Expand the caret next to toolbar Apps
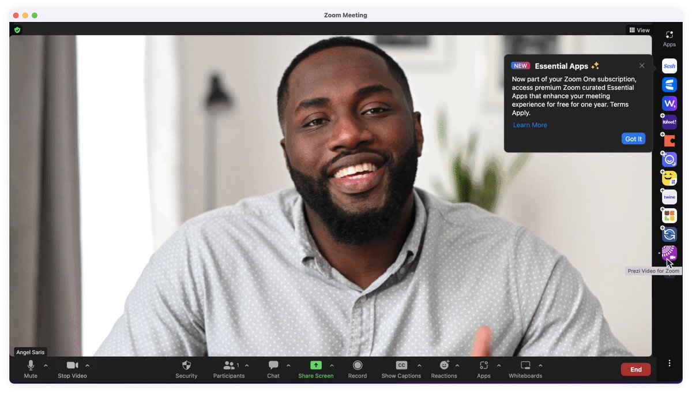 click(x=499, y=365)
